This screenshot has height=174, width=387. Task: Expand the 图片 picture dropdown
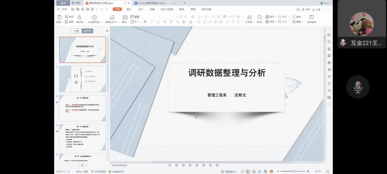click(x=275, y=17)
